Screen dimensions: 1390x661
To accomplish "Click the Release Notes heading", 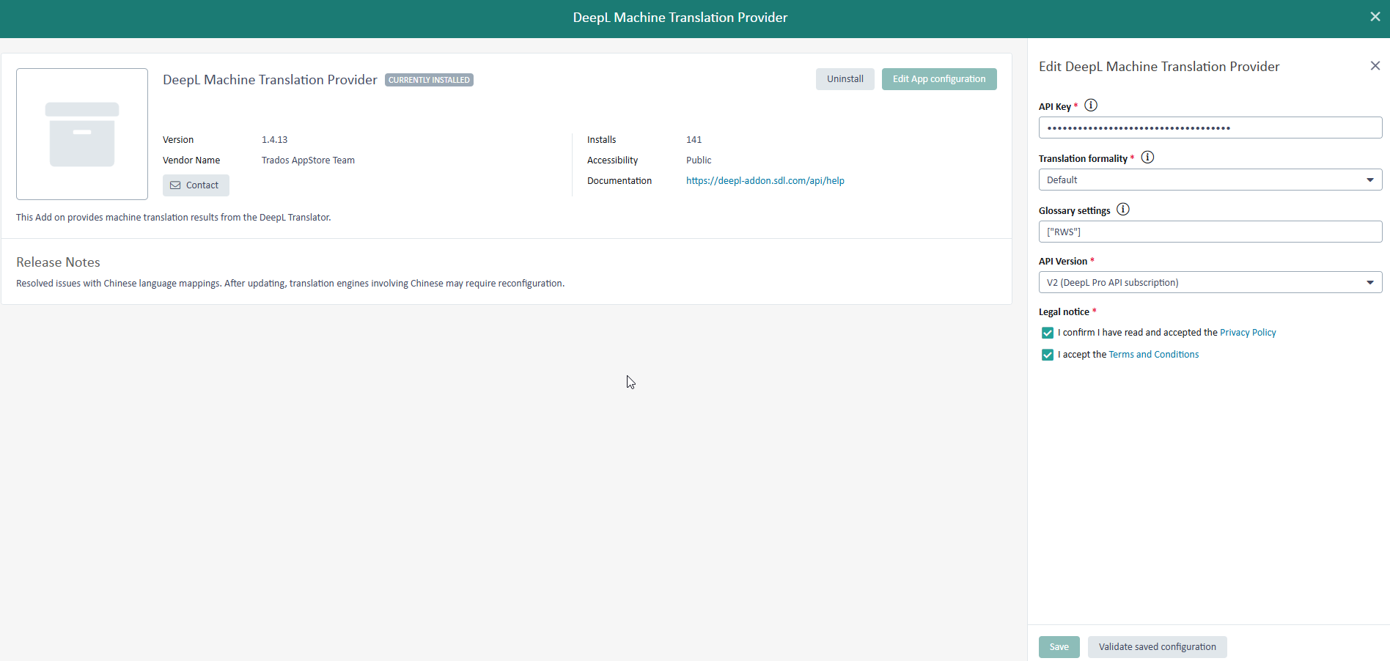I will click(x=58, y=262).
